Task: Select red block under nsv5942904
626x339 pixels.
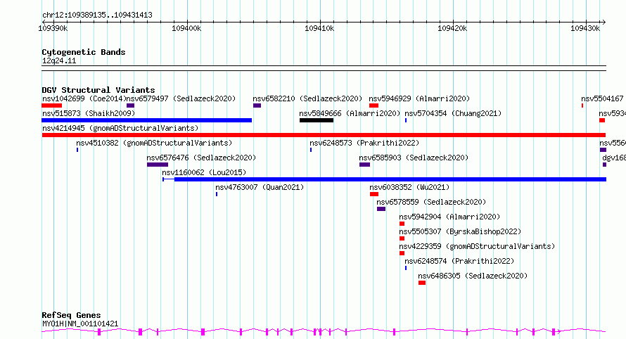Action: click(x=402, y=224)
